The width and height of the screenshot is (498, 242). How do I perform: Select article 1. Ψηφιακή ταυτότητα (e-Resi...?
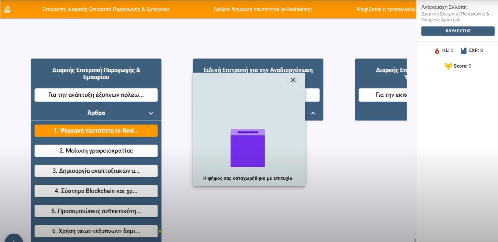pos(96,131)
